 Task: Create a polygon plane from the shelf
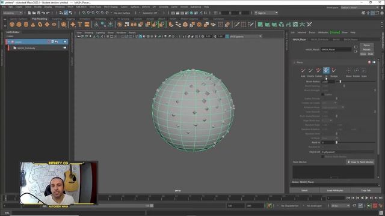pyautogui.click(x=47, y=25)
